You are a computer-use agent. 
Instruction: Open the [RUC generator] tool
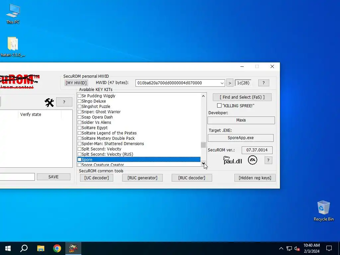coord(142,178)
